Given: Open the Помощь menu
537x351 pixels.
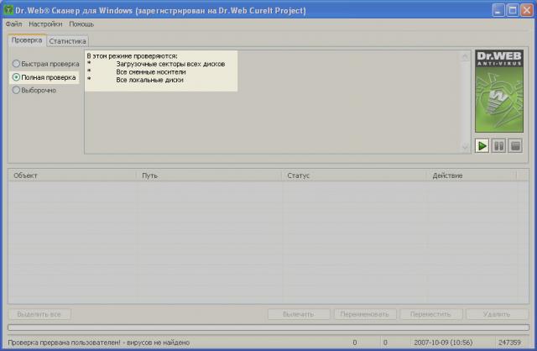Looking at the screenshot, I should 81,24.
